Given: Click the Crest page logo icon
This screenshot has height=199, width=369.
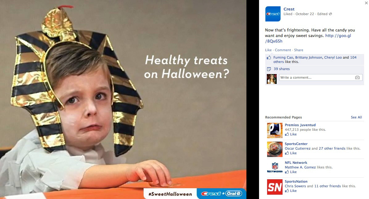Looking at the screenshot, I should 273,14.
